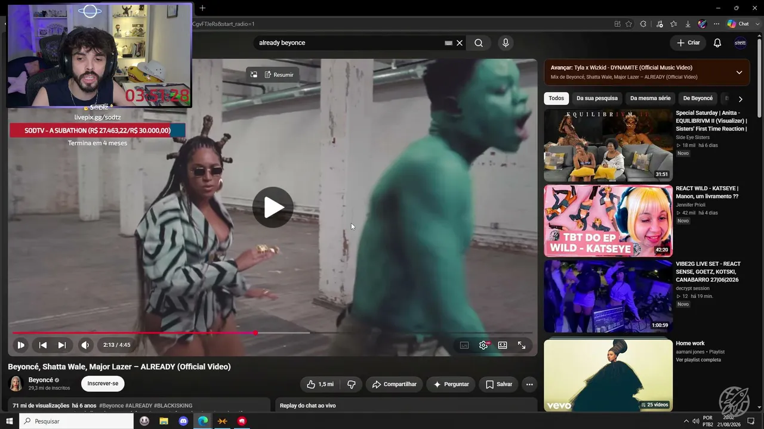The width and height of the screenshot is (764, 429).
Task: Click the Perguntar button
Action: coord(451,384)
